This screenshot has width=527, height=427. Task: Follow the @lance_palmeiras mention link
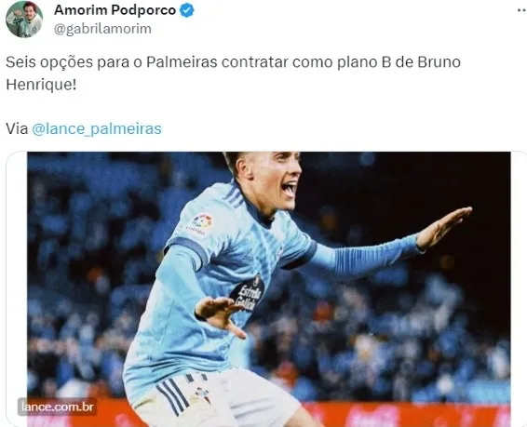coord(97,128)
